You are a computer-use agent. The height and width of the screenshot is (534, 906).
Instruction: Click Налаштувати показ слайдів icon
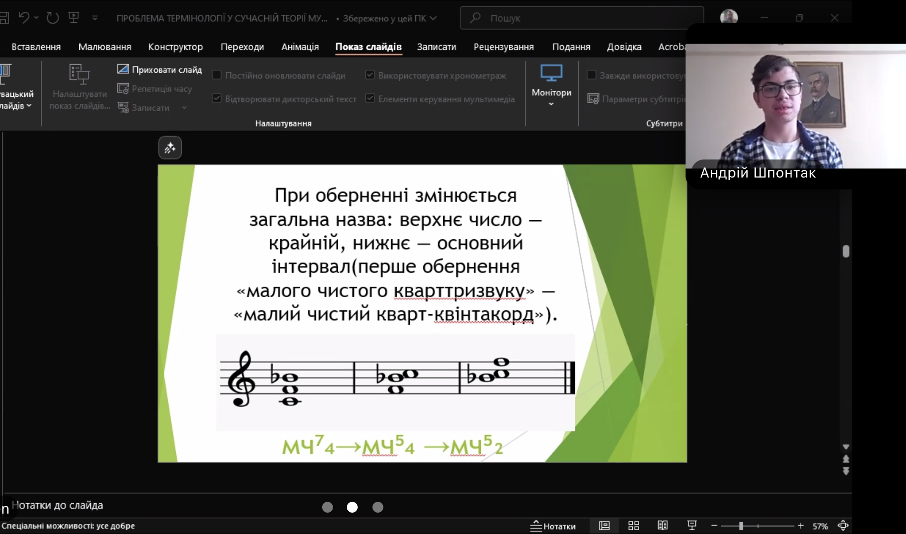(79, 74)
